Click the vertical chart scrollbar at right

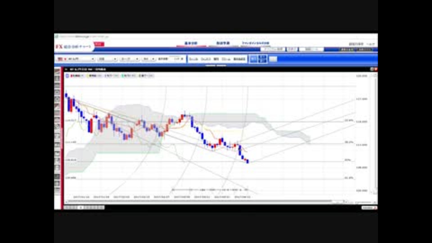tap(375, 133)
